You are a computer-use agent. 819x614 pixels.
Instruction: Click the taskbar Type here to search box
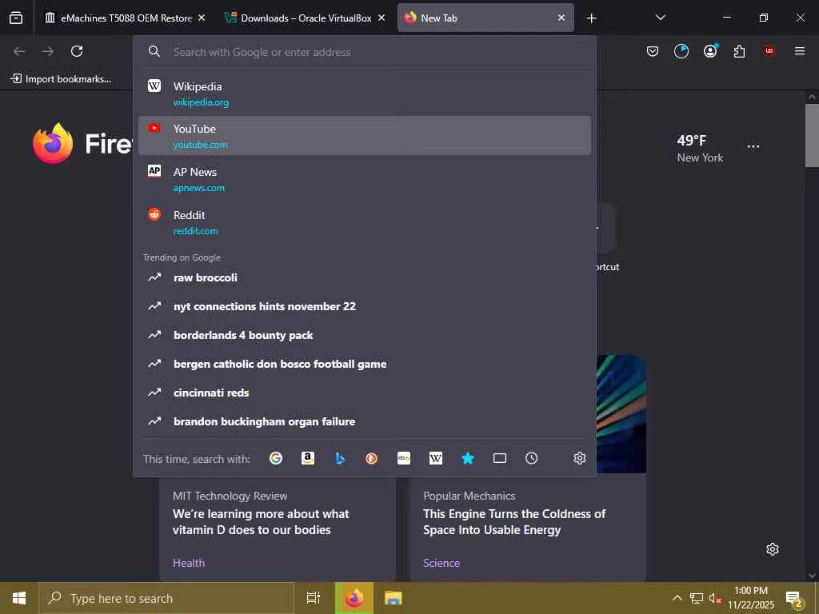(166, 598)
